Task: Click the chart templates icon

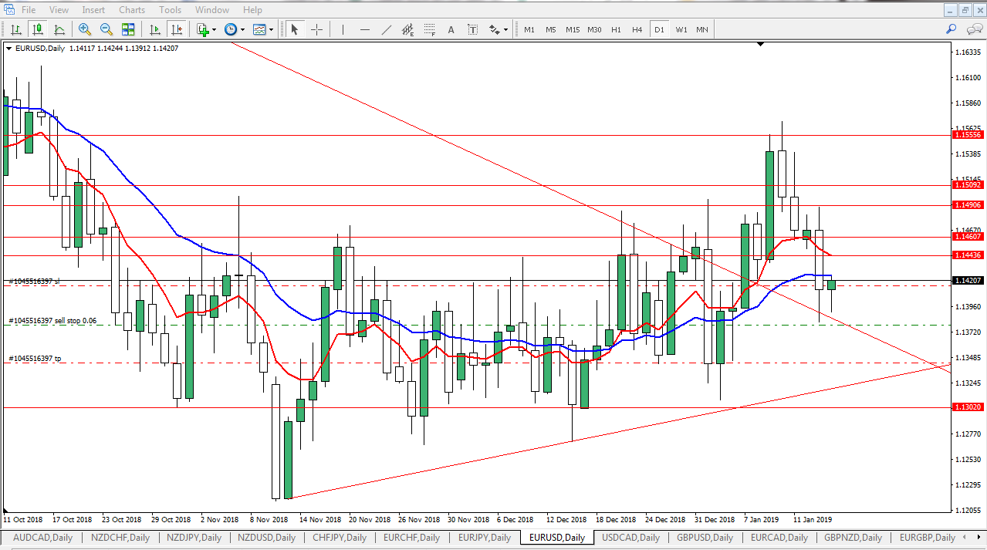Action: [x=259, y=29]
